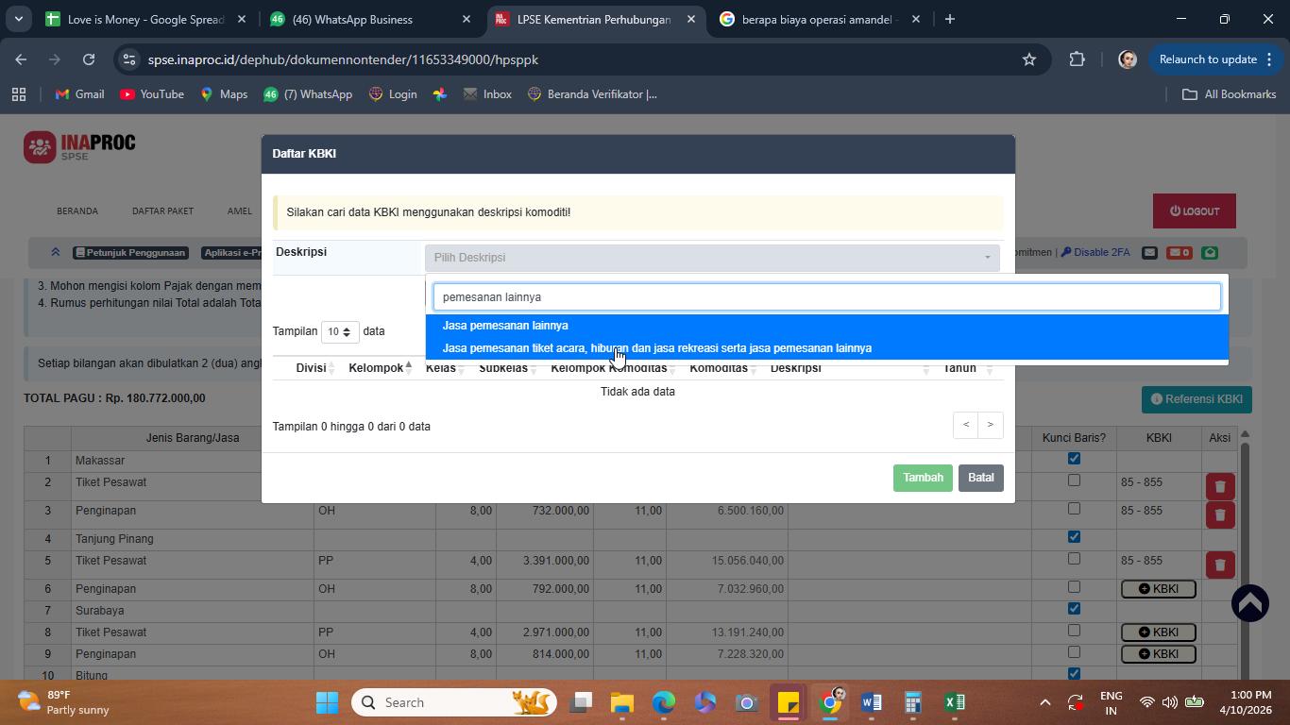
Task: Open DAFTAR PAKET in site navigation
Action: [x=162, y=211]
